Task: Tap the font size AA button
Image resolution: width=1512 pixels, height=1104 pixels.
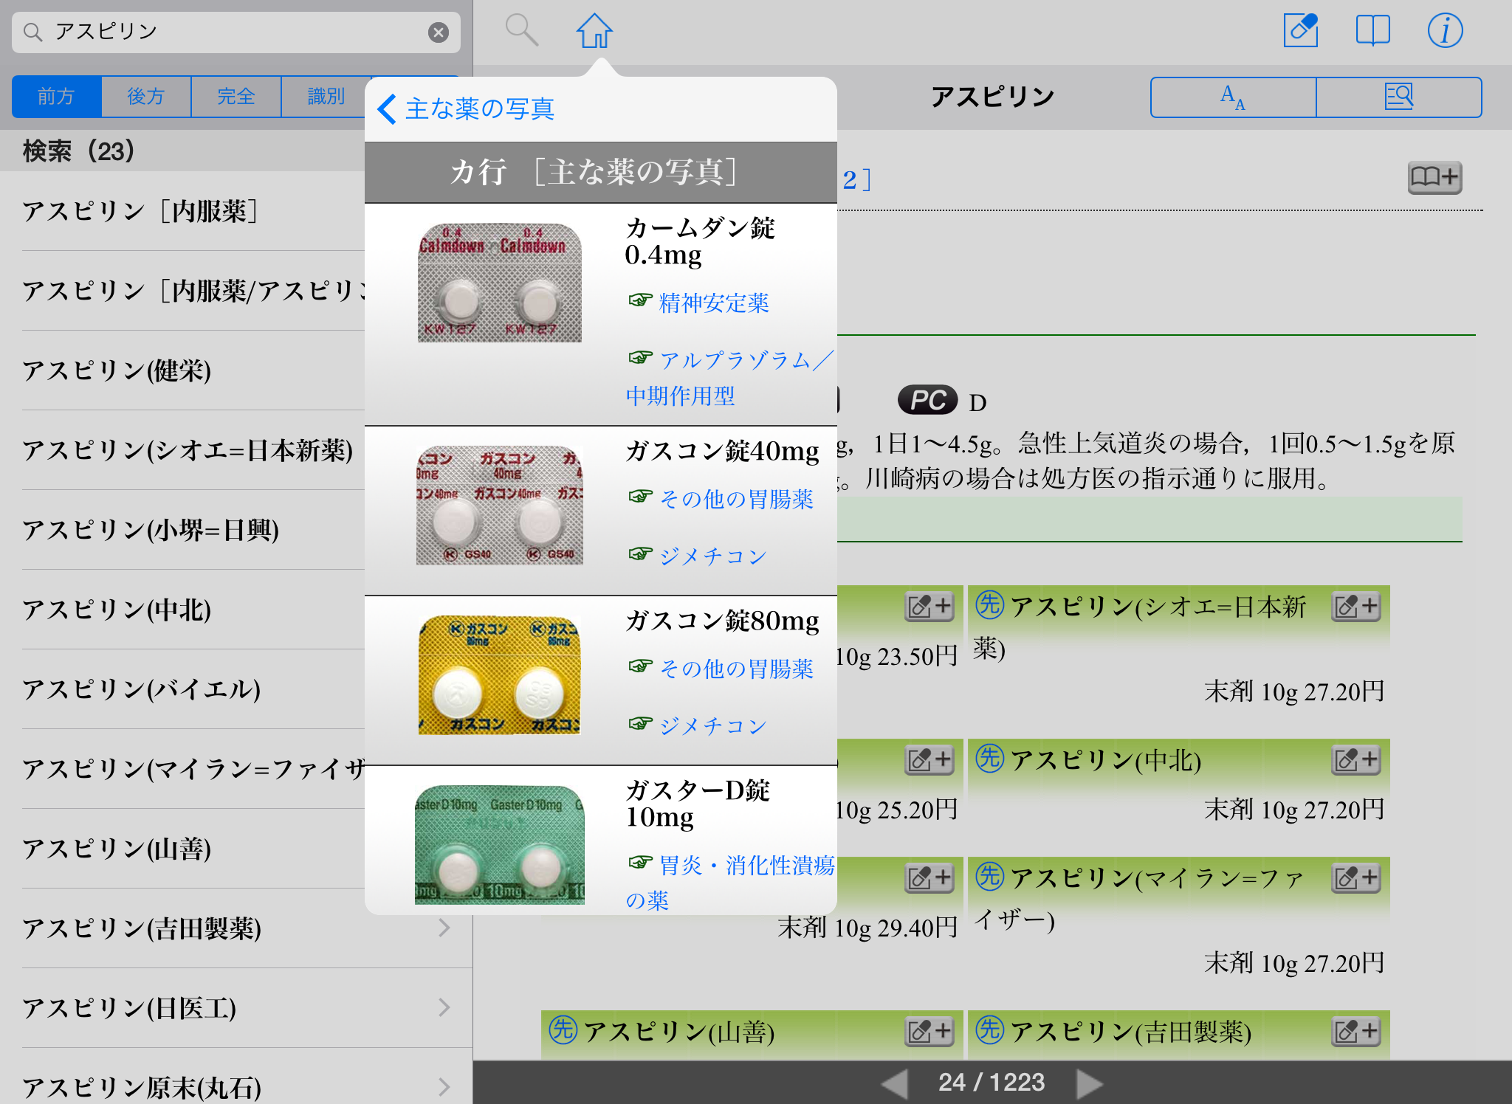Action: click(x=1232, y=97)
